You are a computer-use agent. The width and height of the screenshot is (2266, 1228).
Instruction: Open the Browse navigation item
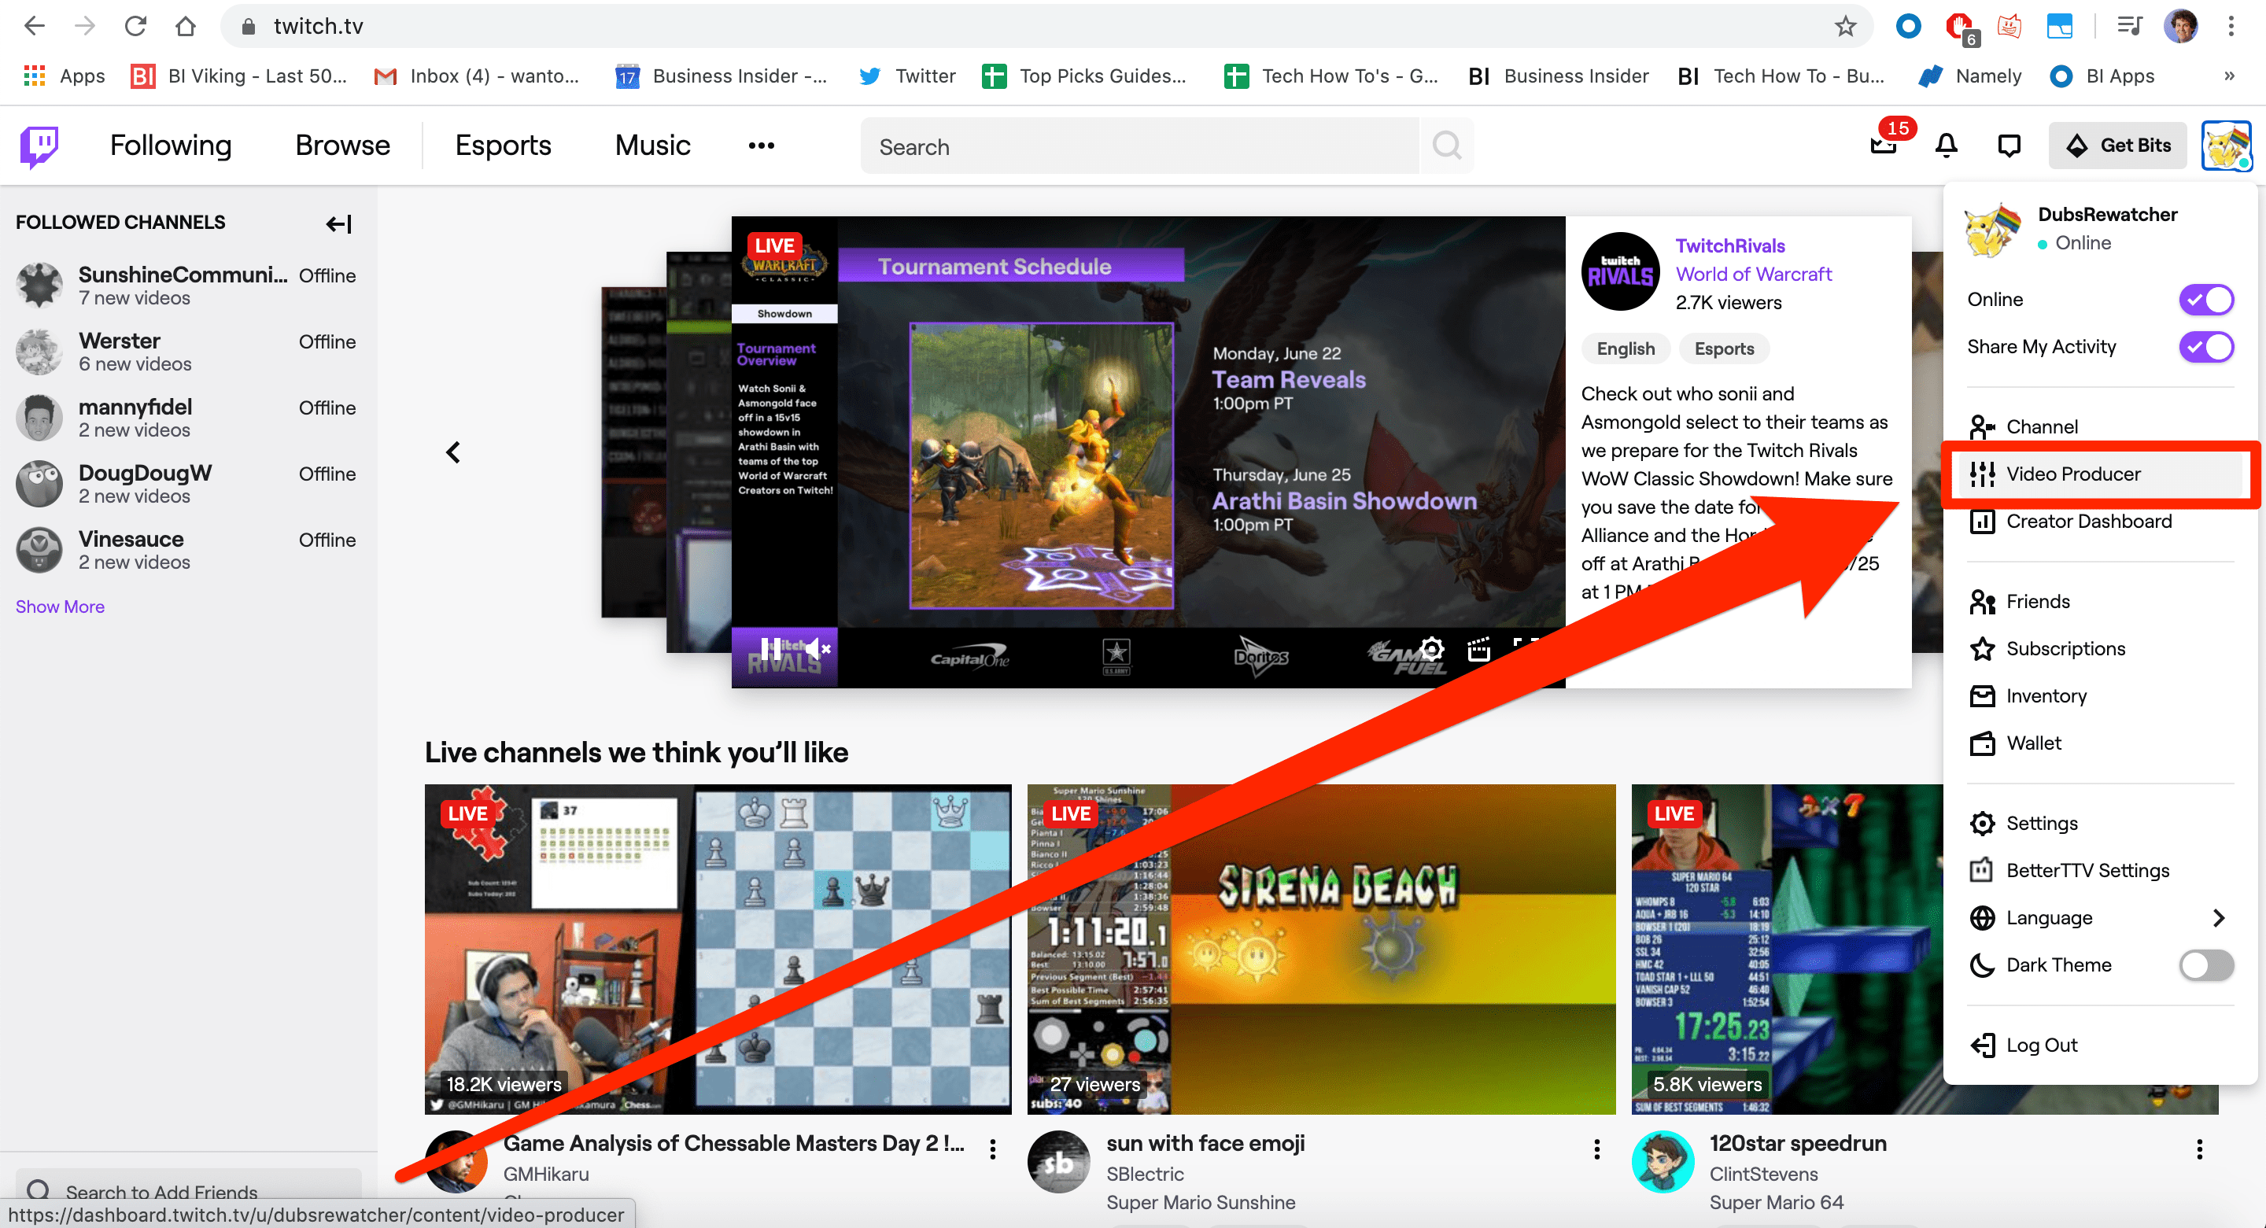(x=342, y=146)
